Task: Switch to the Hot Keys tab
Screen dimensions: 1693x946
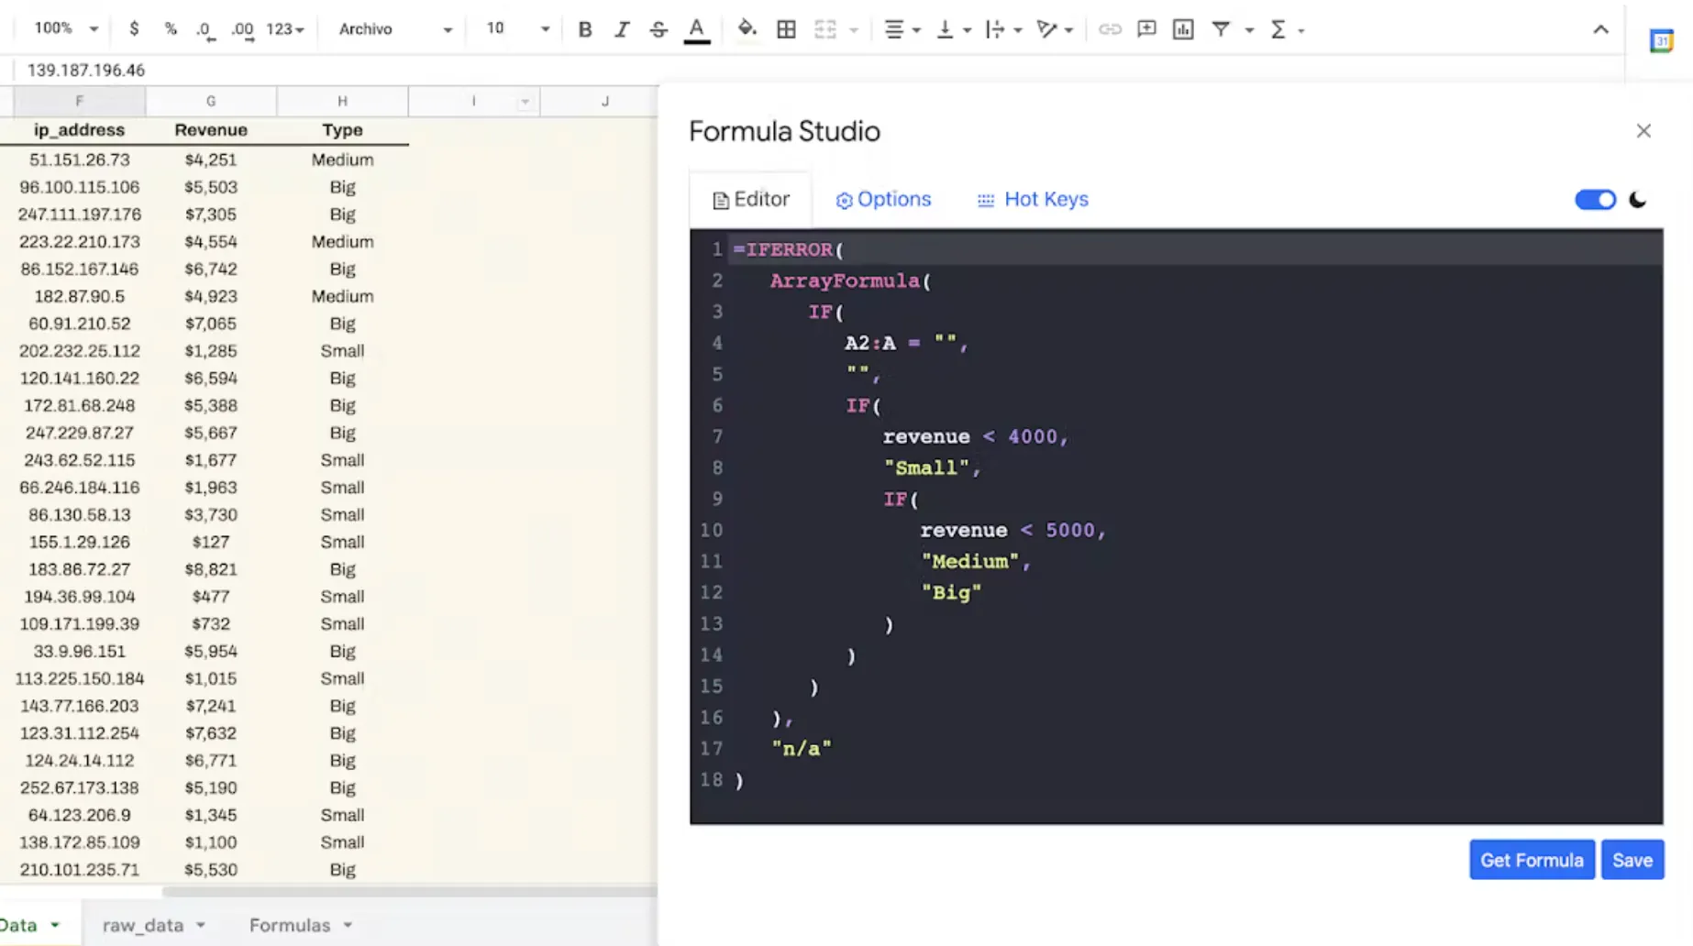Action: point(1033,199)
